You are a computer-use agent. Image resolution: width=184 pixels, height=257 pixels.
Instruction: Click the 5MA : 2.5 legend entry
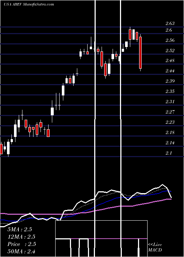click(x=20, y=229)
